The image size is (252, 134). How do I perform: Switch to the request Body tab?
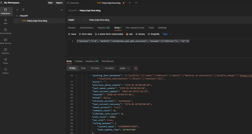click(118, 28)
